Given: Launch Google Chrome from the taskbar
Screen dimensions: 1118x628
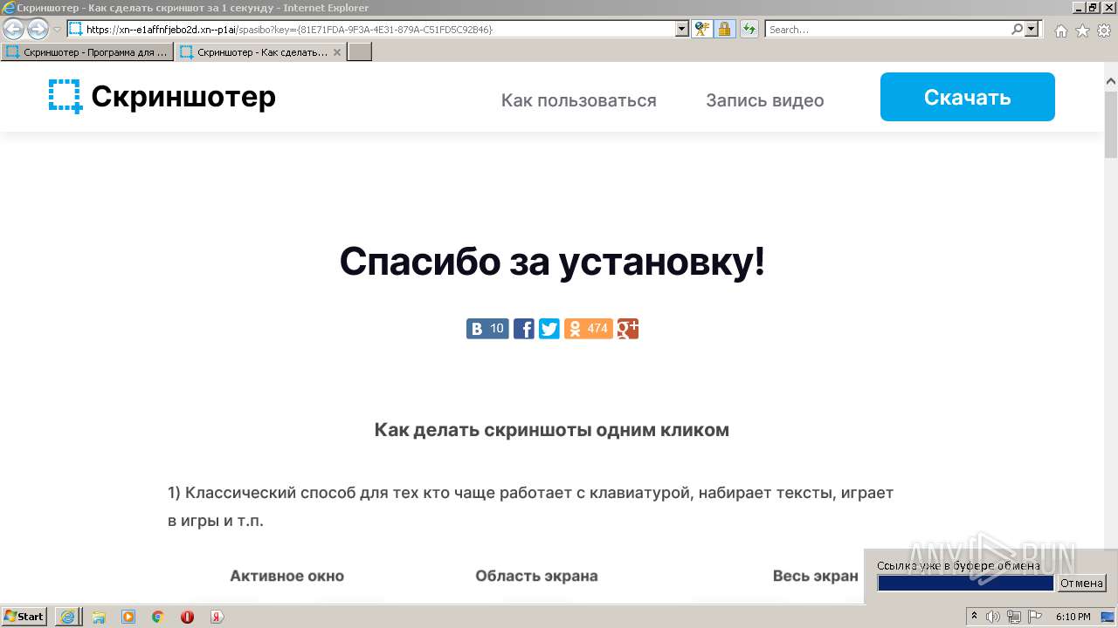Looking at the screenshot, I should point(158,617).
